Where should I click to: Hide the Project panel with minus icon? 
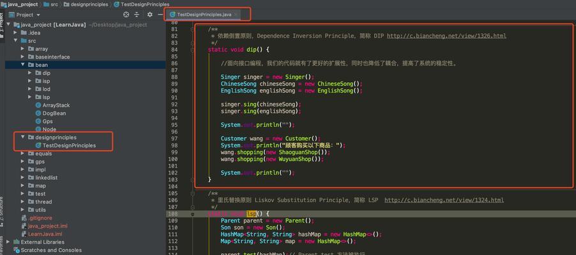click(160, 15)
